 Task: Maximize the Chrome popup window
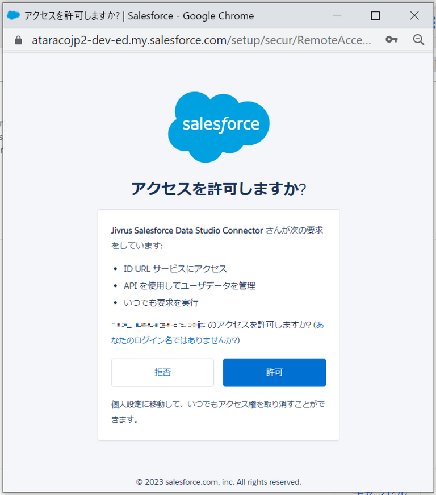tap(375, 15)
